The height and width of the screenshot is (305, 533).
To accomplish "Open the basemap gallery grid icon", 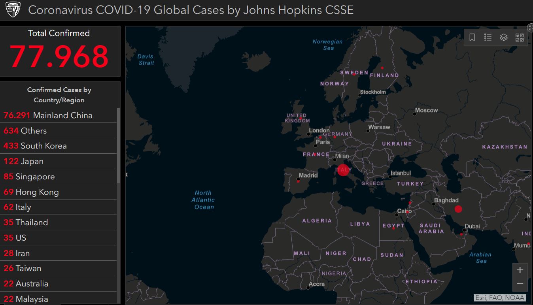I will point(519,38).
